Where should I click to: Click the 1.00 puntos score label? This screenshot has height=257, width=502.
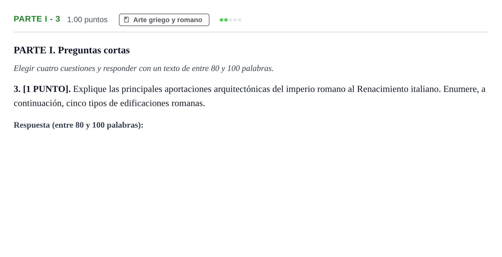click(x=87, y=20)
